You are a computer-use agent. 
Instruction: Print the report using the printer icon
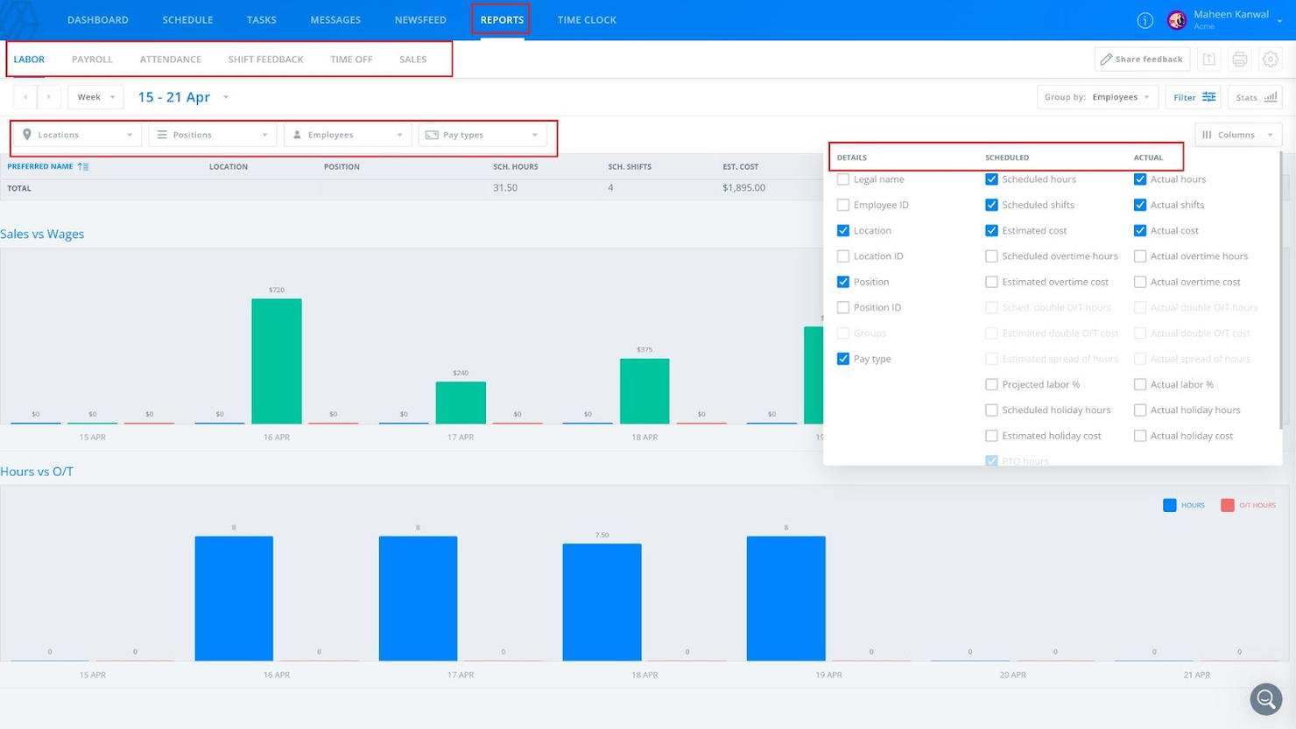pos(1240,60)
